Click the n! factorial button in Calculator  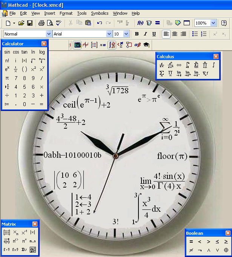click(7, 61)
